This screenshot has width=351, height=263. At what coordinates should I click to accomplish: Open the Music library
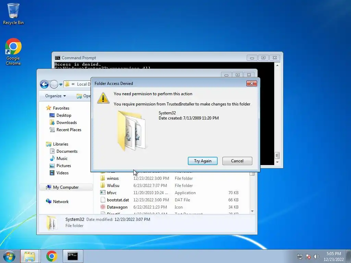(59, 159)
